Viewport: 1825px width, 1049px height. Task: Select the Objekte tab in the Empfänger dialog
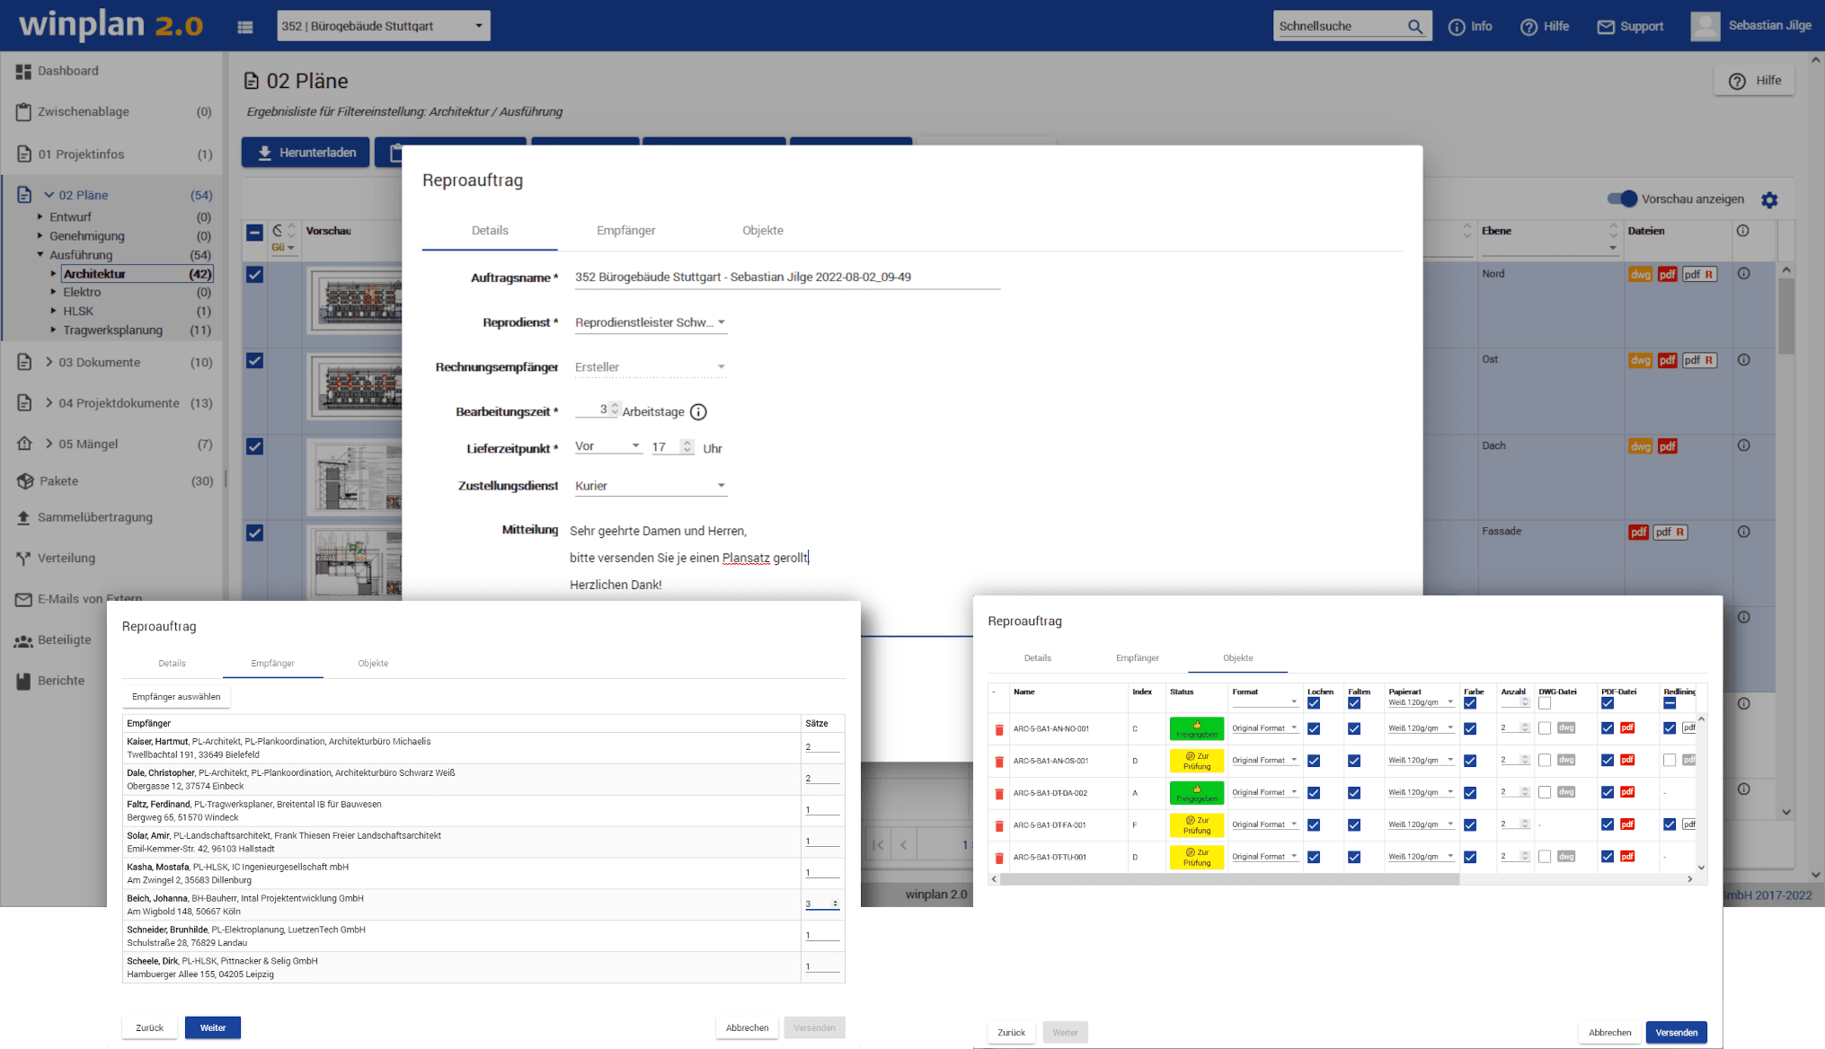[x=373, y=664]
